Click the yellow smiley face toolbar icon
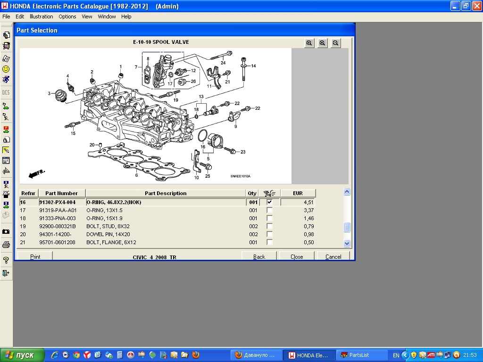The image size is (483, 362). click(x=6, y=69)
